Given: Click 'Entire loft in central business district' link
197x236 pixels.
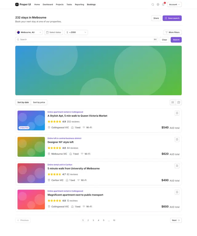Looking at the screenshot, I should coord(64,138).
